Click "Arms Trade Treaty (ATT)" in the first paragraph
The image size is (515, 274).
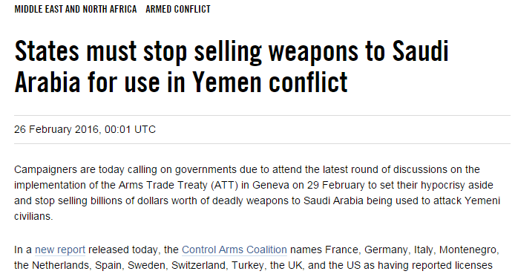tap(178, 186)
